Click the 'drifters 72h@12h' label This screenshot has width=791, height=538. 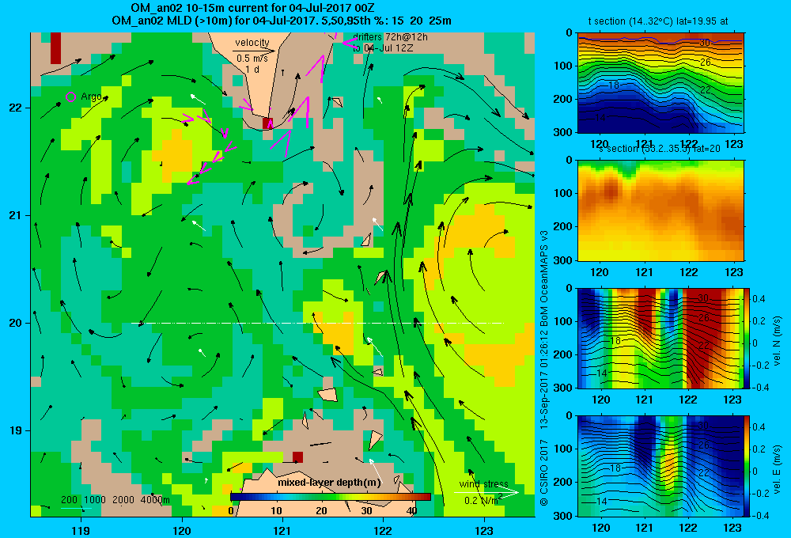[391, 37]
